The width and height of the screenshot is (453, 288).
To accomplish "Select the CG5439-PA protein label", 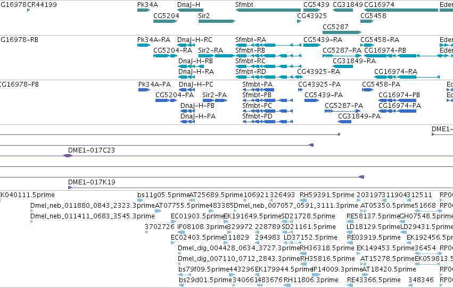I will 324,95.
